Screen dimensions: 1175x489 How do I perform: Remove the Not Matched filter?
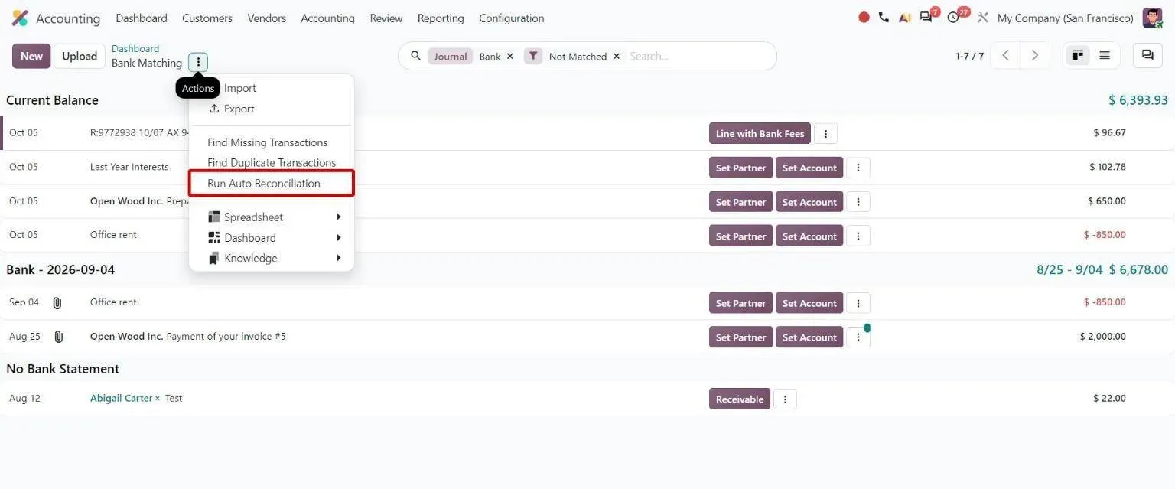[617, 57]
